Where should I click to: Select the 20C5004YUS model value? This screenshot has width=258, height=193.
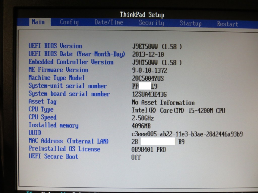148,78
